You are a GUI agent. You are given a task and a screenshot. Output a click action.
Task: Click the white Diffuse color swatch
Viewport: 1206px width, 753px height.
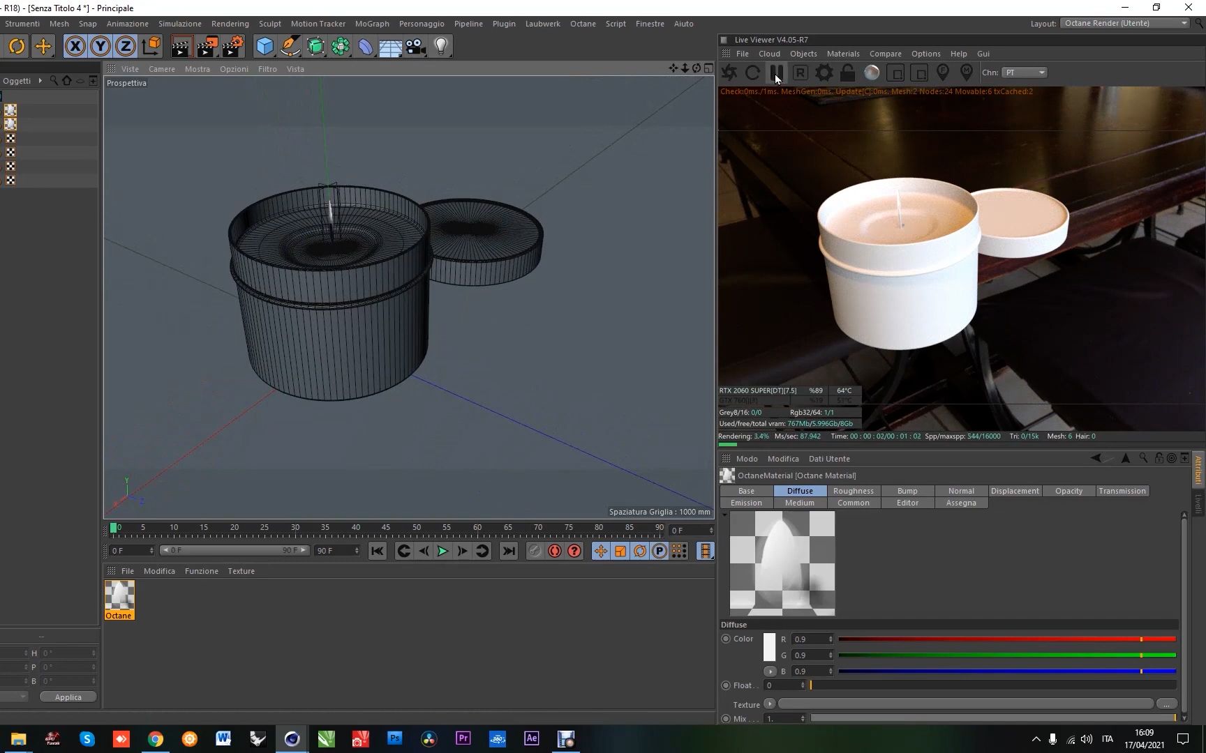coord(769,647)
